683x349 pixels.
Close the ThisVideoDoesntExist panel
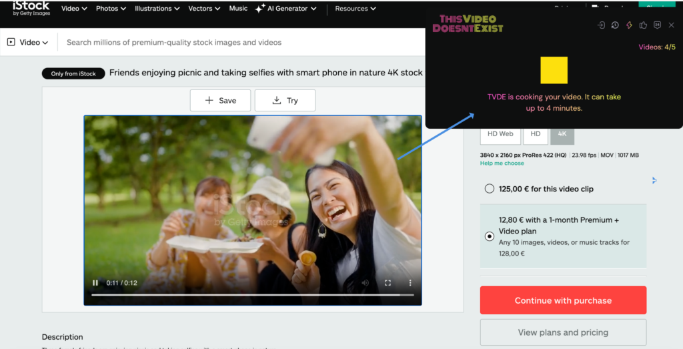click(671, 25)
